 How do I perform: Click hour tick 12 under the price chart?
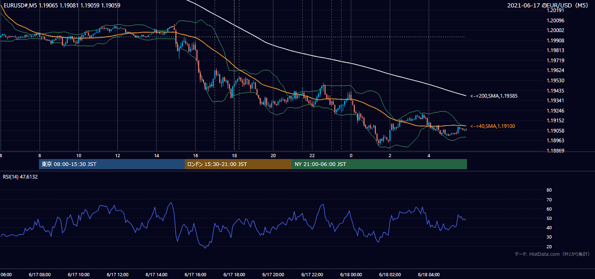click(117, 155)
